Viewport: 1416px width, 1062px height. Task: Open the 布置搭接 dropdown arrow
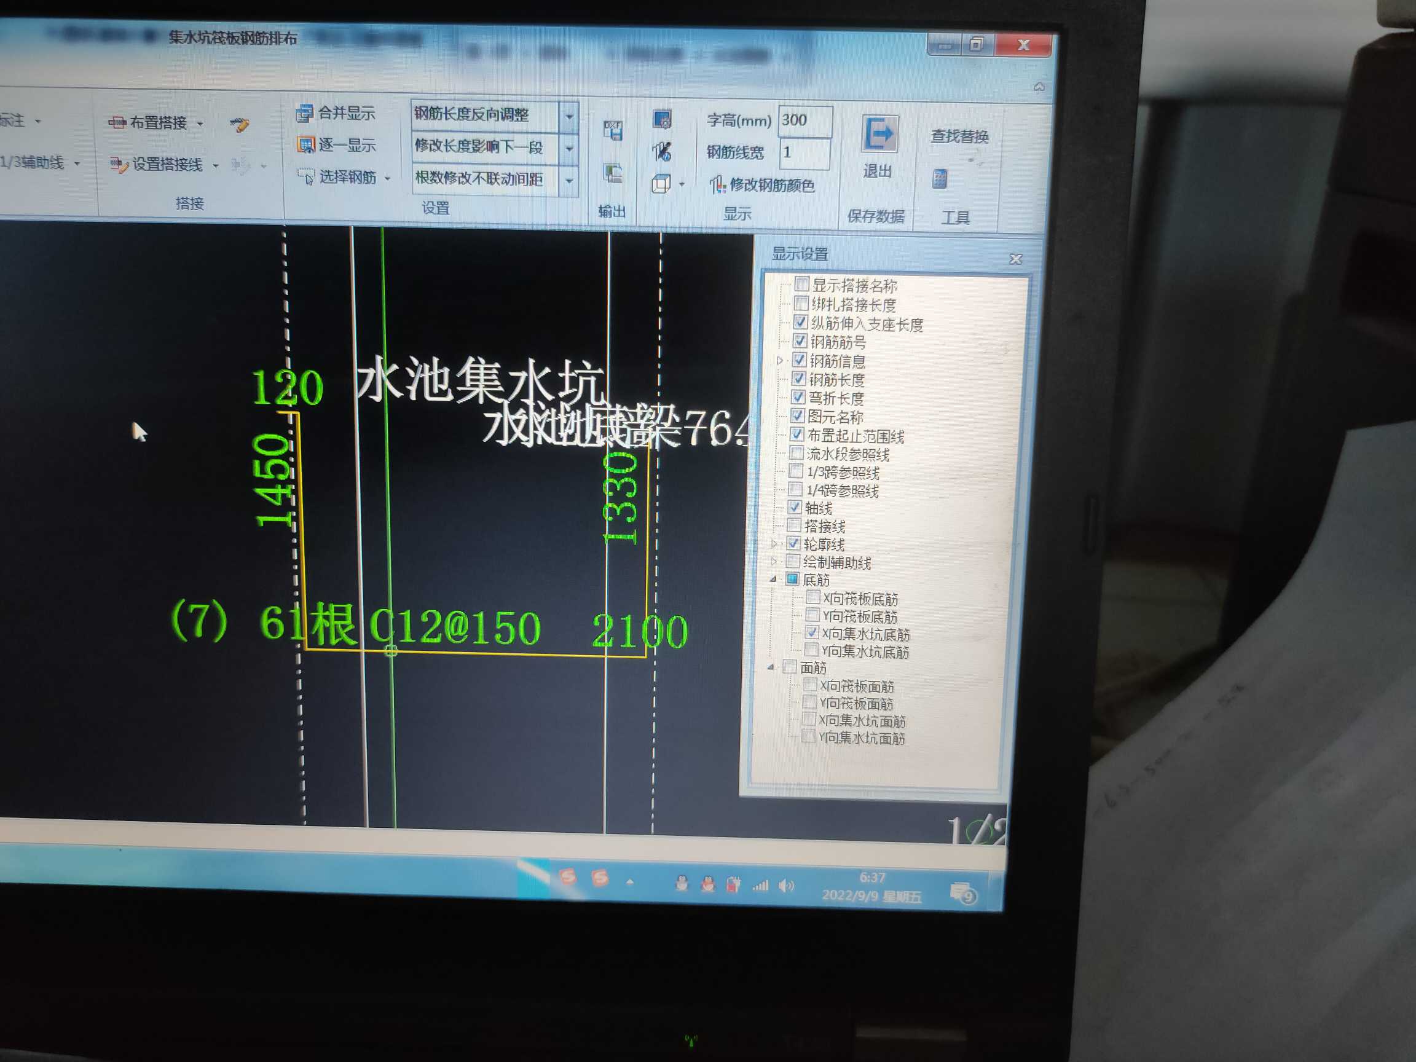click(x=200, y=124)
